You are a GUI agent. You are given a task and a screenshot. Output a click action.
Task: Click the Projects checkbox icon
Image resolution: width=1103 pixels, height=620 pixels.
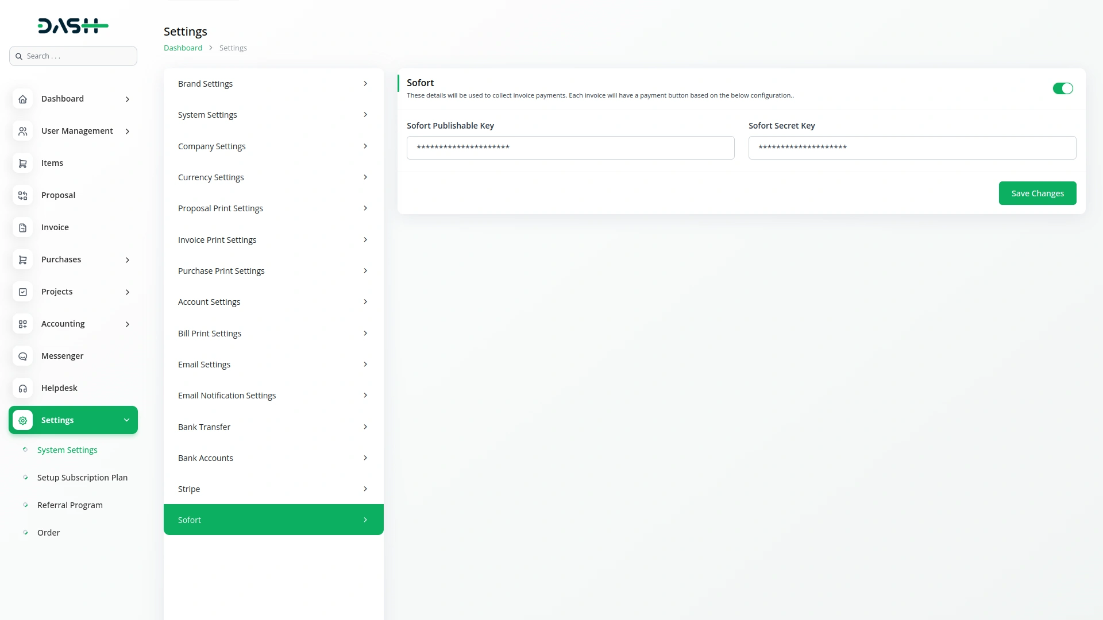22,292
